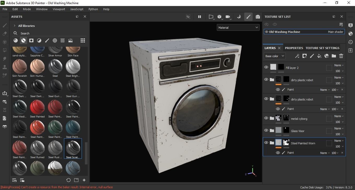Image resolution: width=355 pixels, height=190 pixels.
Task: Open the File menu
Action: [x=5, y=9]
